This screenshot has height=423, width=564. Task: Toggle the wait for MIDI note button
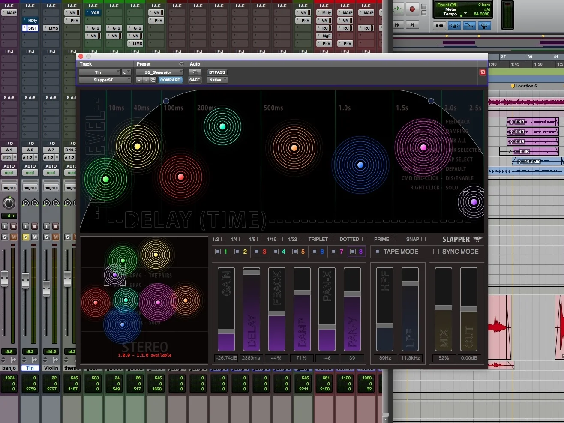point(439,26)
